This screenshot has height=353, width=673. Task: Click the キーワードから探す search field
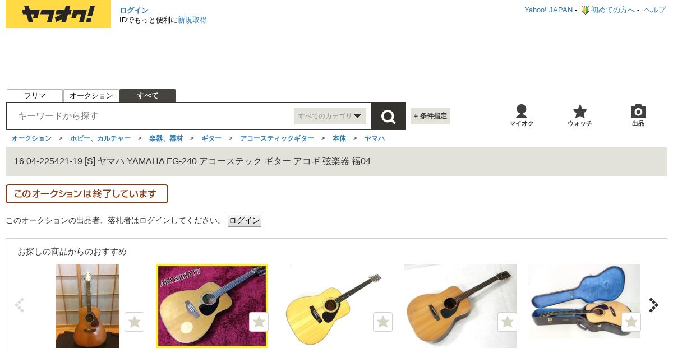pyautogui.click(x=151, y=116)
